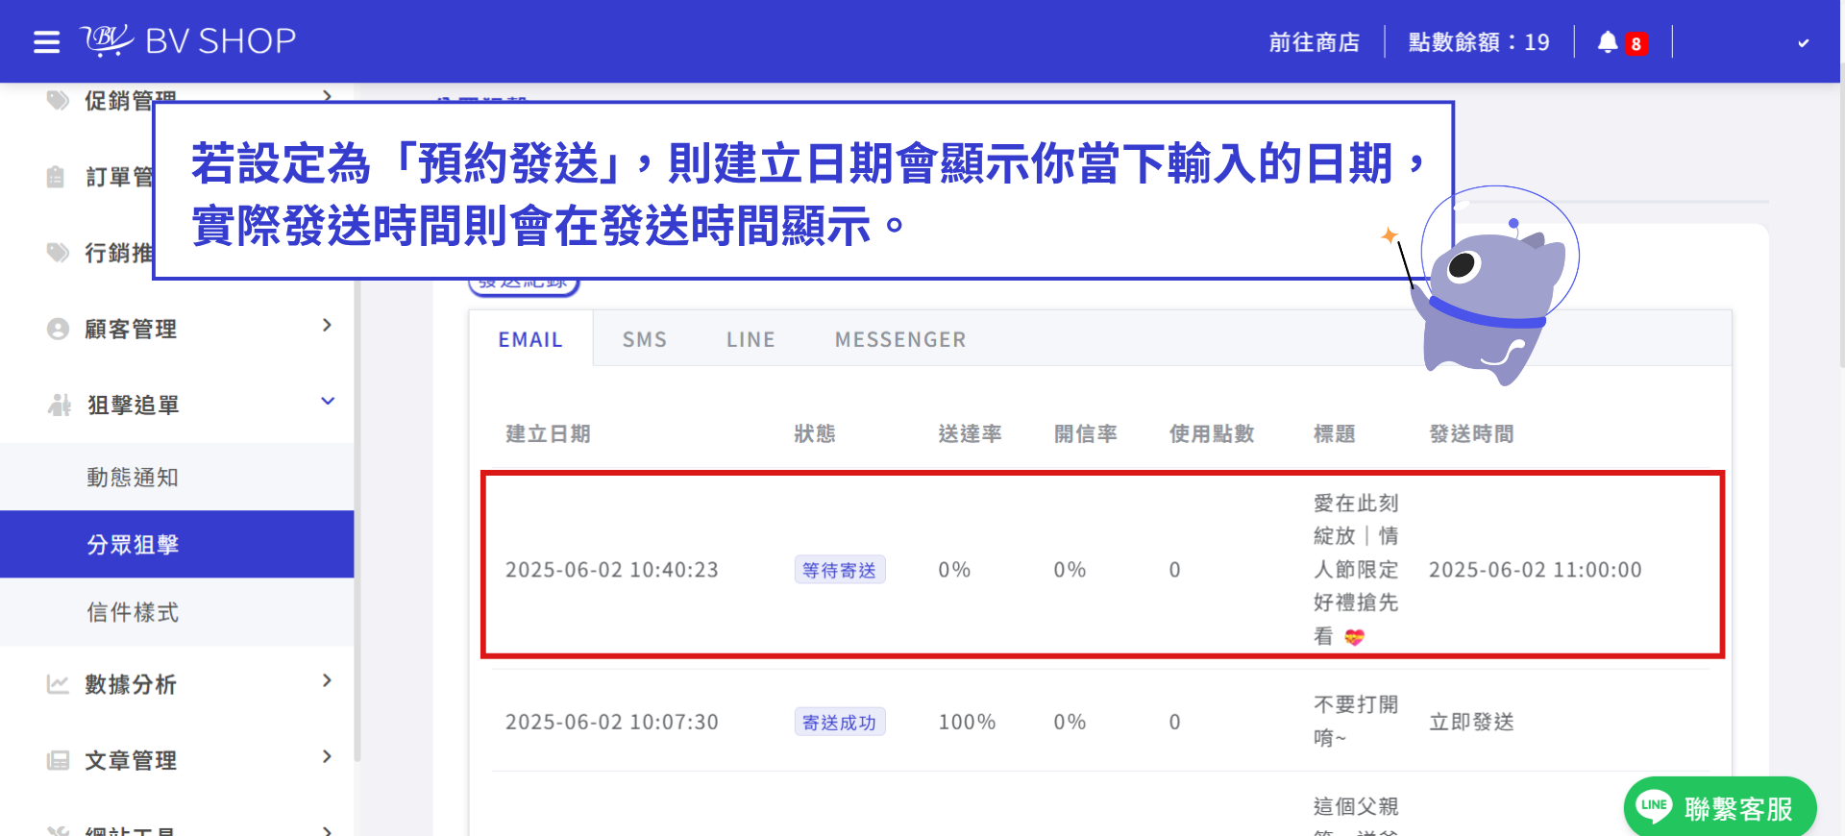
Task: Click the 寄送成功 status badge
Action: 840,722
